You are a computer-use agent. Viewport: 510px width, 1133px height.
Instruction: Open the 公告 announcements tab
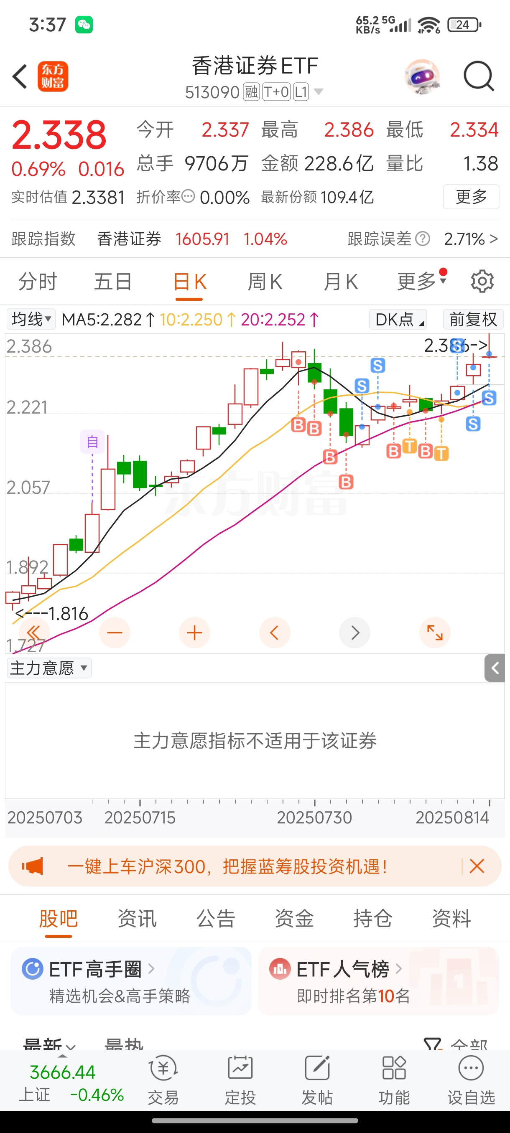(216, 918)
